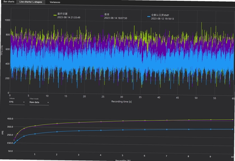Click the blue curve data point at percentile 5
Image resolution: width=235 pixels, height=161 pixels.
pos(123,130)
